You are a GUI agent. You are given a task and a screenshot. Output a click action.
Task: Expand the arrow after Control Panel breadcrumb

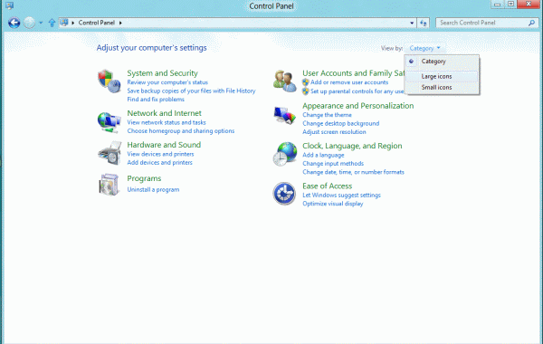pyautogui.click(x=120, y=23)
